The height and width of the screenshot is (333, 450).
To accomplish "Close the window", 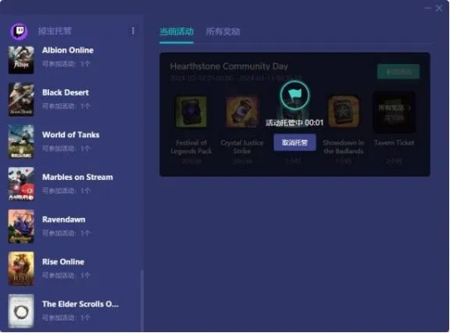I will 439,8.
